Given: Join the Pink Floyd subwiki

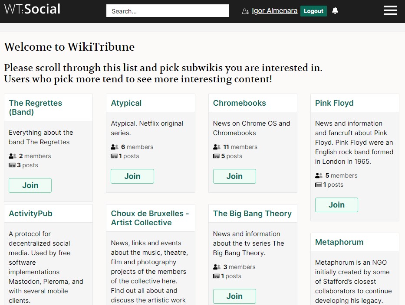Looking at the screenshot, I should click(x=336, y=205).
